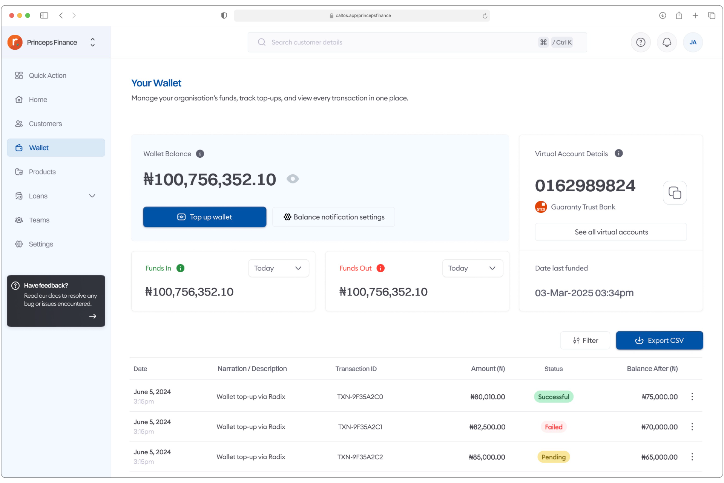Click See all virtual accounts
The image size is (724, 483).
pos(610,232)
